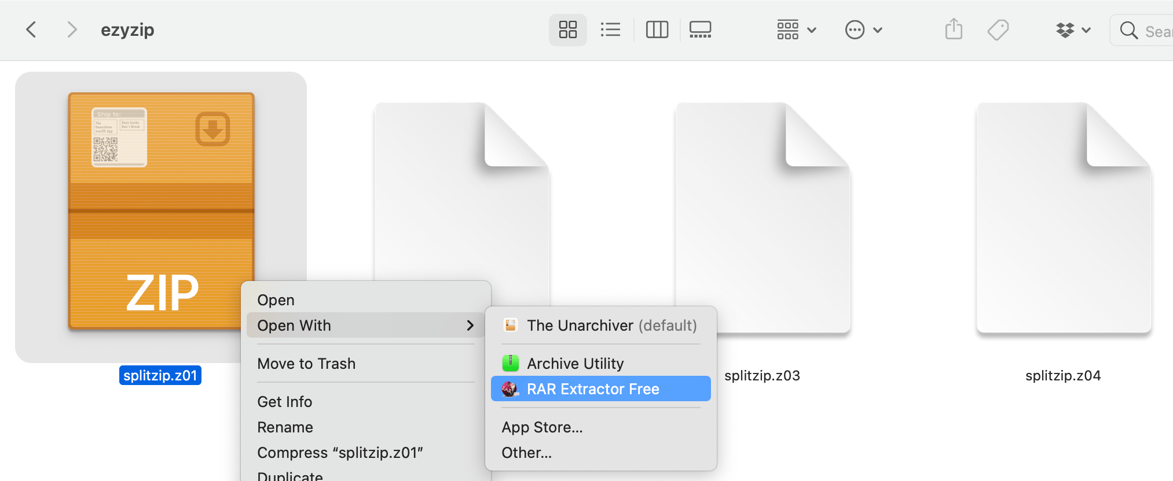Click the splitzip.z04 file name
This screenshot has height=481, width=1173.
click(1063, 376)
